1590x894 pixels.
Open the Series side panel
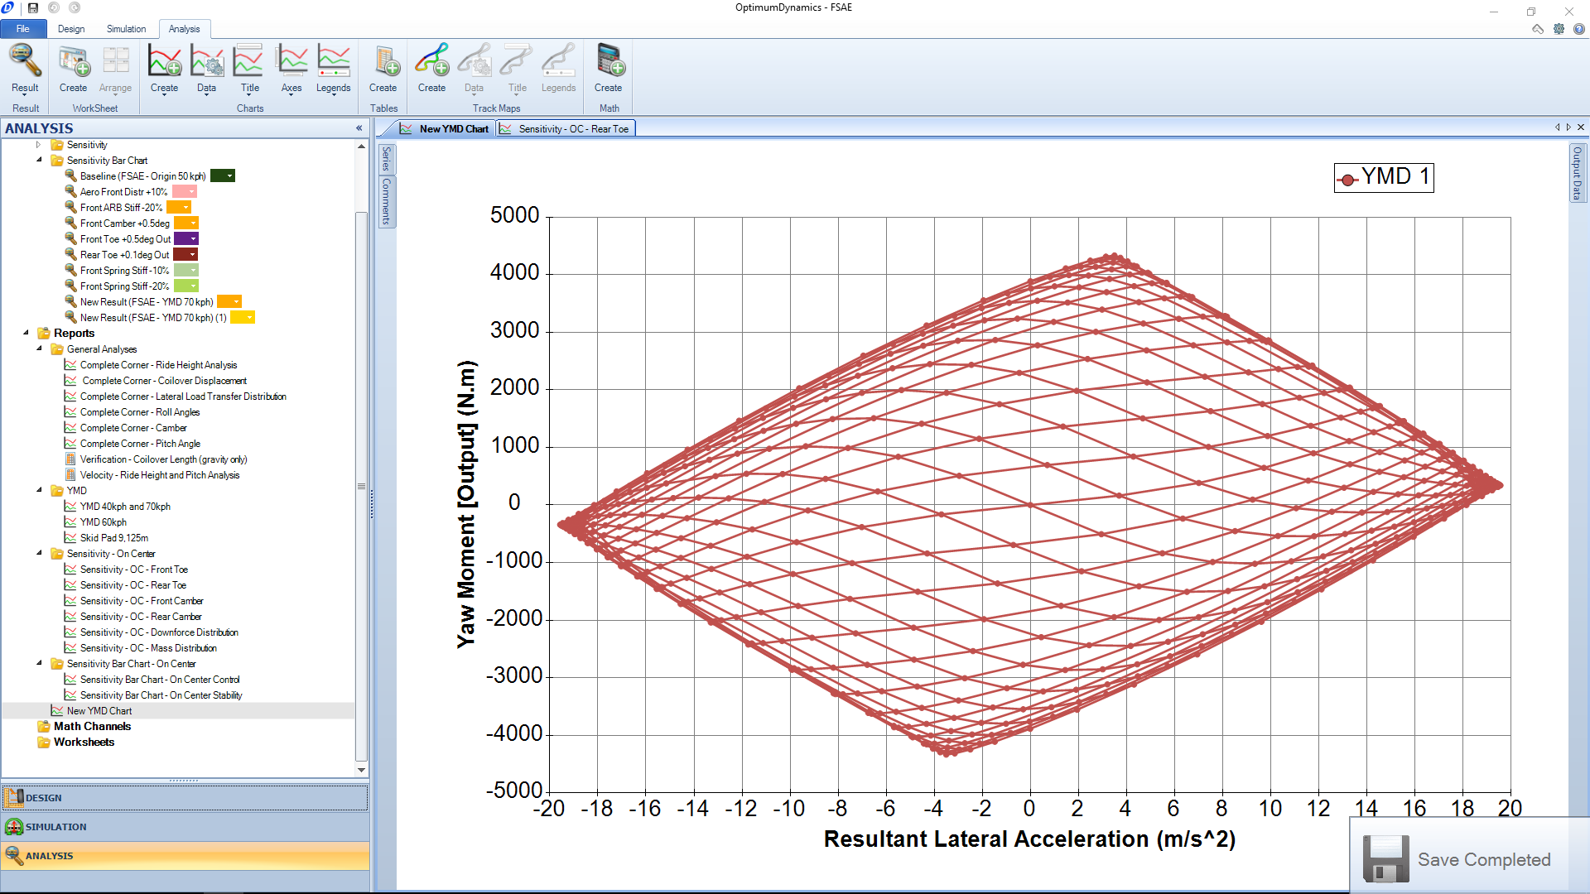pos(385,160)
